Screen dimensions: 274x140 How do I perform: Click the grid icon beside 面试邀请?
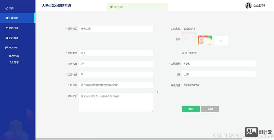pos(7,38)
